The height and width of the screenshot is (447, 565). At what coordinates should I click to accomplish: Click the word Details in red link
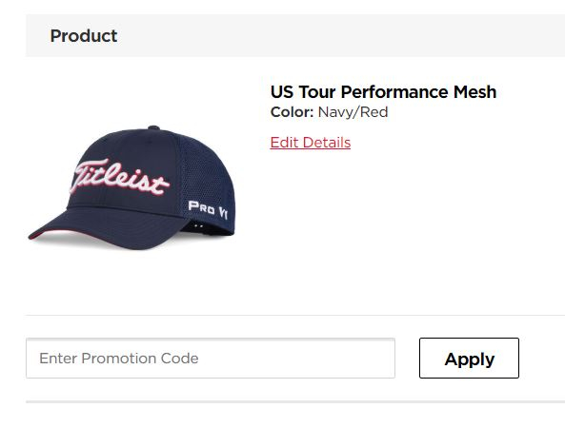coord(327,143)
